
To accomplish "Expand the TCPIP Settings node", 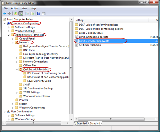I will coord(17,92).
